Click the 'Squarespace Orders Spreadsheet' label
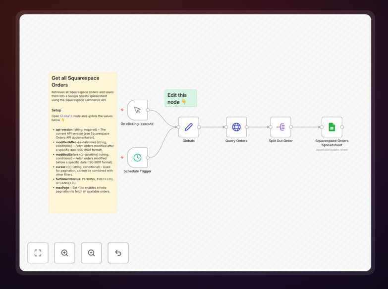This screenshot has width=388, height=289. 332,143
